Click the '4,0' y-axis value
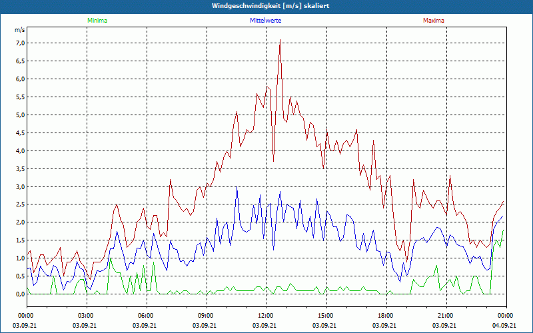The image size is (533, 333). 20,151
